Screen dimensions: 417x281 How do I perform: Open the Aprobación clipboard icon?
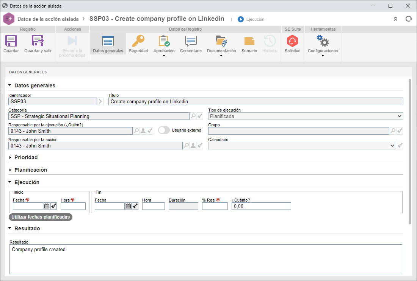point(164,41)
